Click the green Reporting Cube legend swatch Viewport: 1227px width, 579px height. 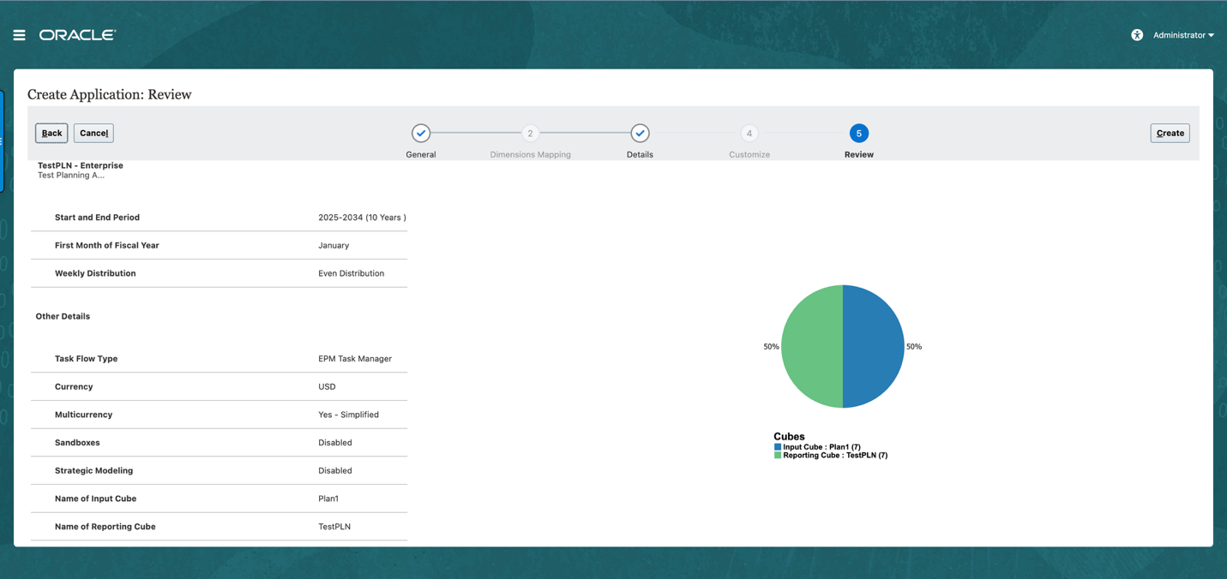click(778, 456)
